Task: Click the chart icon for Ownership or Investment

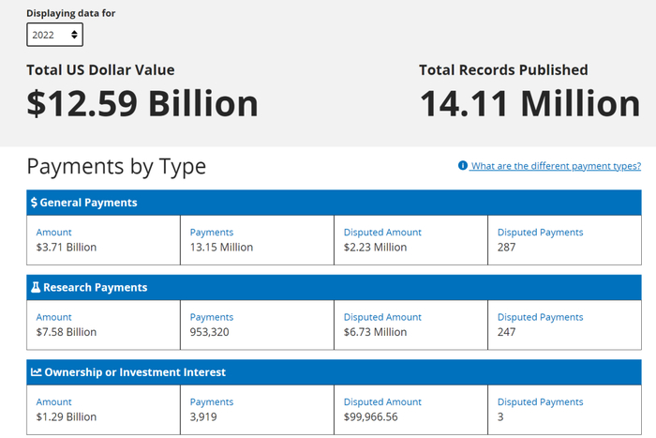Action: (x=36, y=372)
